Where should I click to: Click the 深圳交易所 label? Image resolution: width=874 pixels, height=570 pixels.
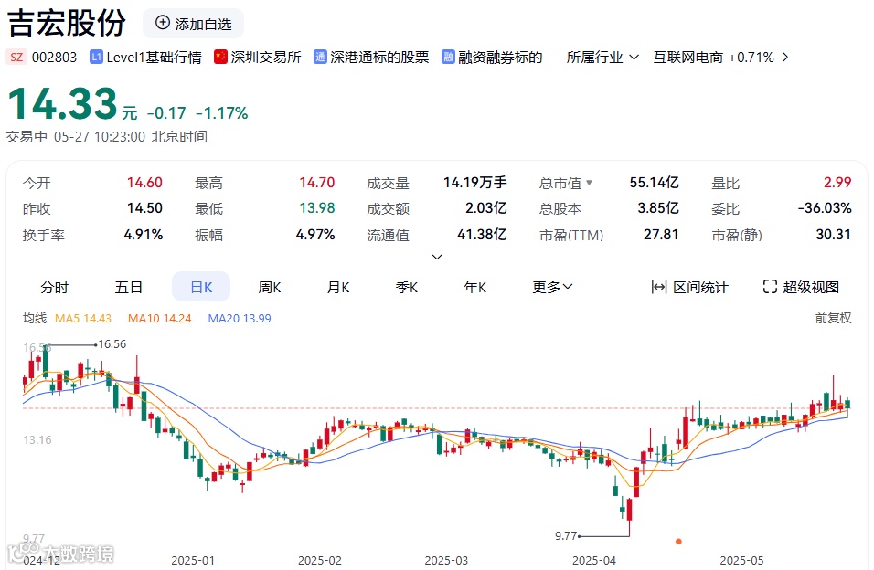click(x=266, y=58)
